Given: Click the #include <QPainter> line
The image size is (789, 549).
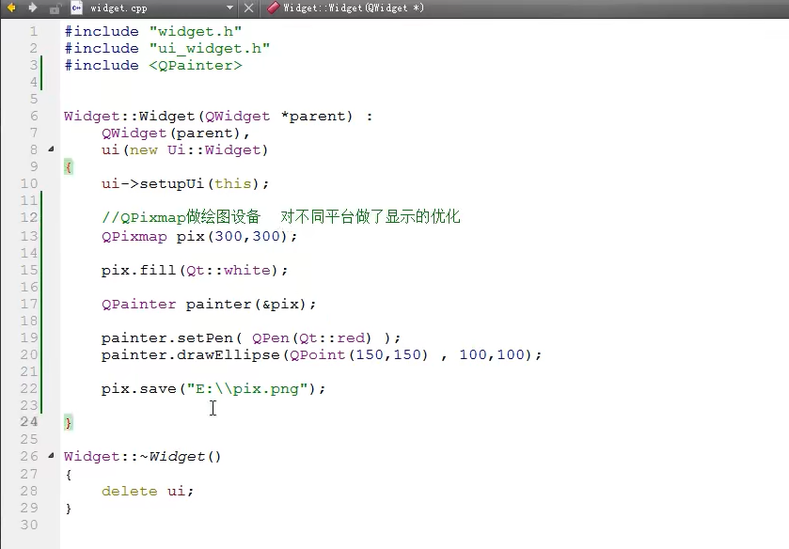Looking at the screenshot, I should pos(153,66).
